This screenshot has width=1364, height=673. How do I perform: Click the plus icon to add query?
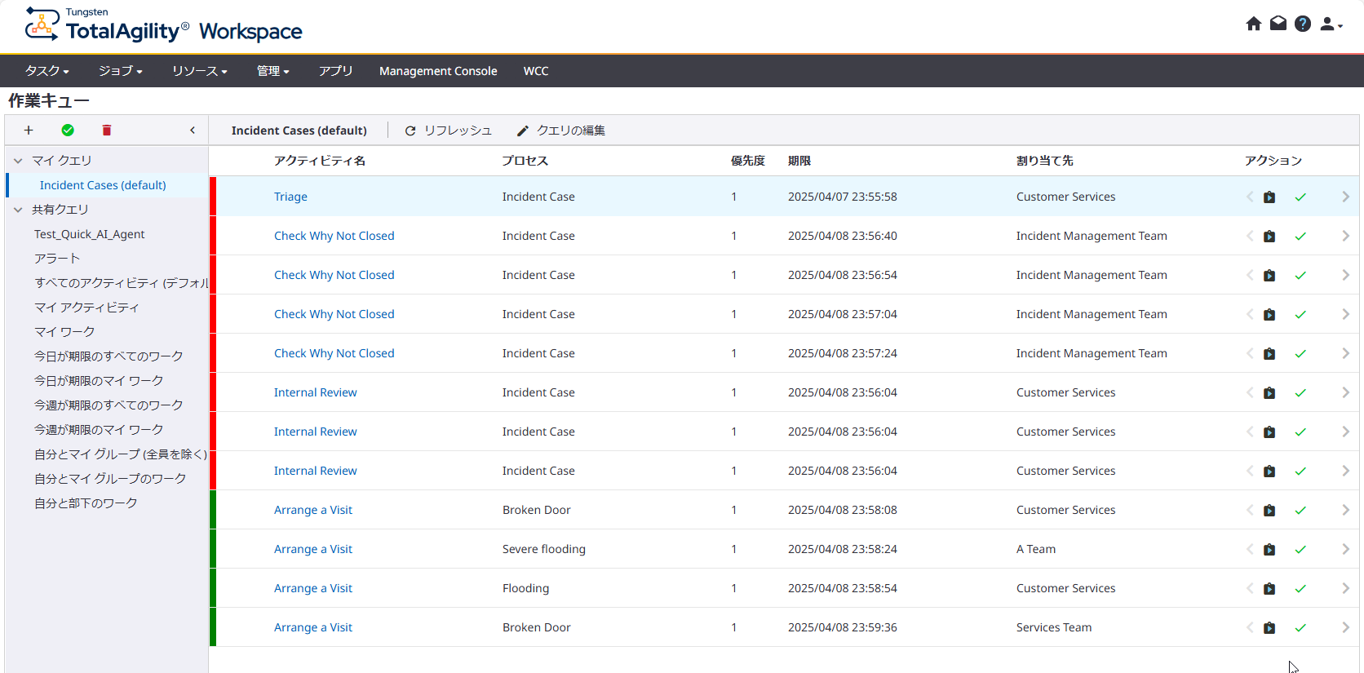pos(29,131)
